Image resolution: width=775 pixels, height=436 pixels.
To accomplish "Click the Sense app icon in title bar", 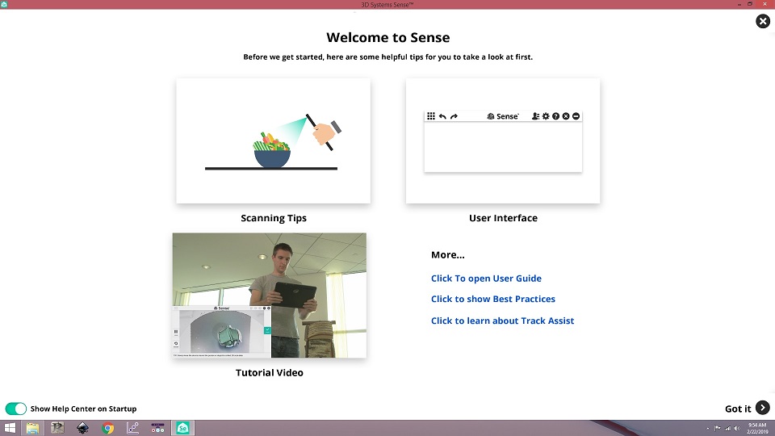I will point(4,4).
